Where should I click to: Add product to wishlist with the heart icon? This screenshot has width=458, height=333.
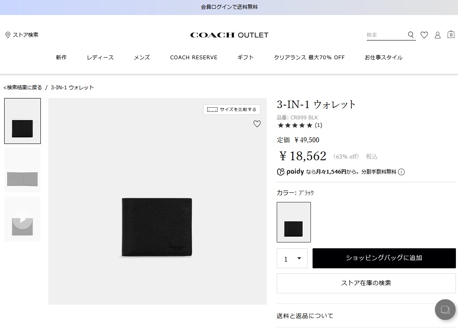pos(257,124)
